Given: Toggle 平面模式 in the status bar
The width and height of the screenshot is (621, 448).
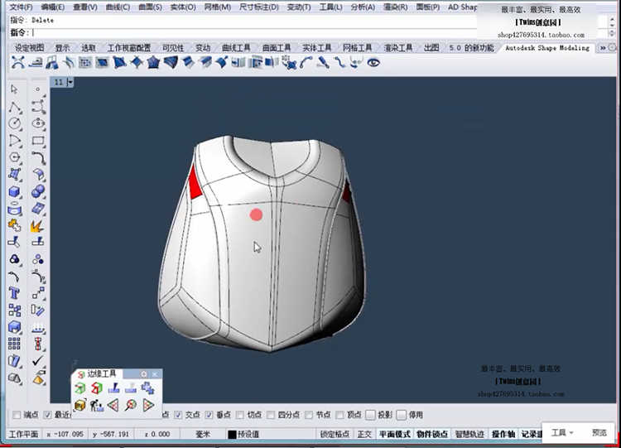Looking at the screenshot, I should point(394,434).
